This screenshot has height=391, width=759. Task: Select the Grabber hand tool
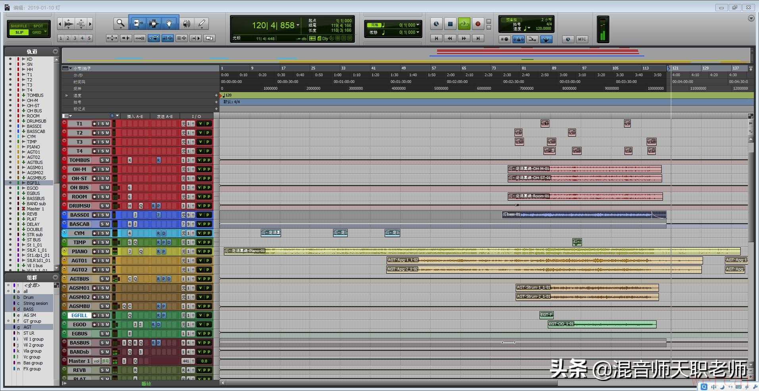pos(169,24)
